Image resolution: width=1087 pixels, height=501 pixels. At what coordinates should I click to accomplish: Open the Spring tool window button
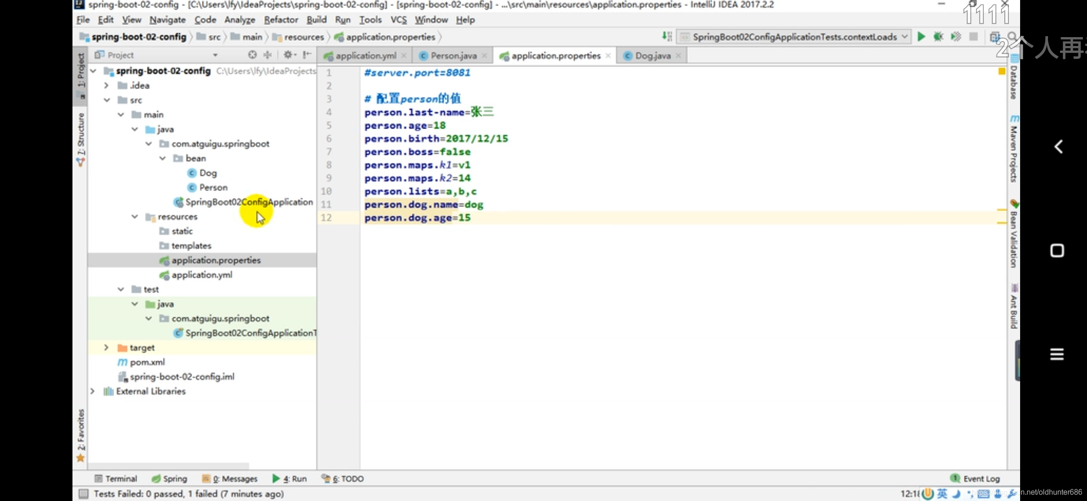(x=170, y=478)
